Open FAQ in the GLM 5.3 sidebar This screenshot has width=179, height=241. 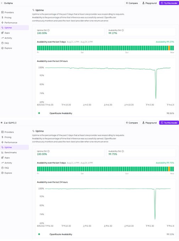point(5,168)
